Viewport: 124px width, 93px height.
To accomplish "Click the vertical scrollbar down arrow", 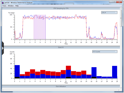I will click(121, 88).
